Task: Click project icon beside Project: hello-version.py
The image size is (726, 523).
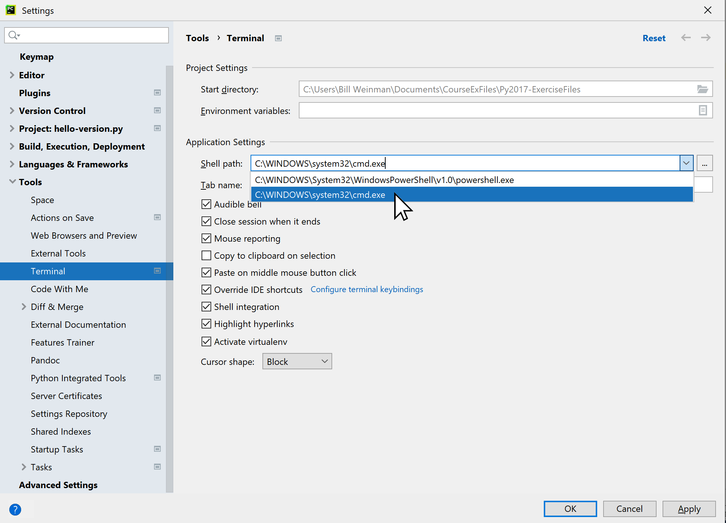Action: tap(157, 128)
